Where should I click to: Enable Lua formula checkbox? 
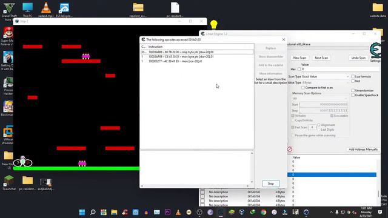point(353,76)
